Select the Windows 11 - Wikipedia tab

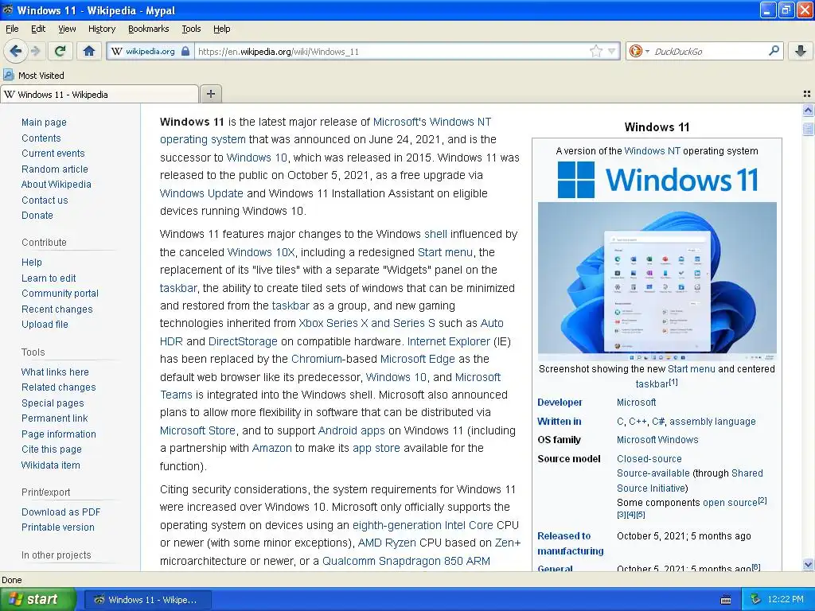tap(99, 94)
